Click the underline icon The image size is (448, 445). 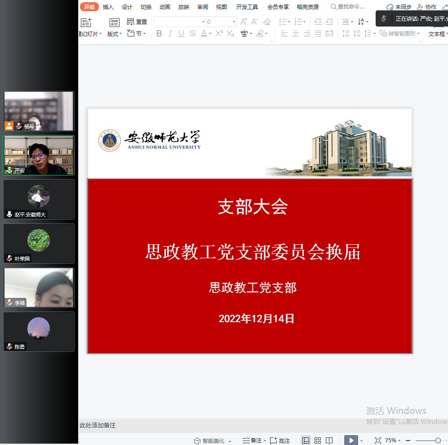pos(181,34)
